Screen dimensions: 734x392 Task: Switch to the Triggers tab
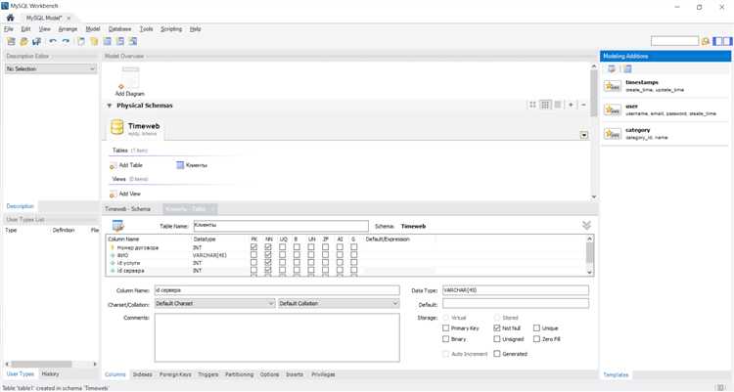tap(208, 374)
